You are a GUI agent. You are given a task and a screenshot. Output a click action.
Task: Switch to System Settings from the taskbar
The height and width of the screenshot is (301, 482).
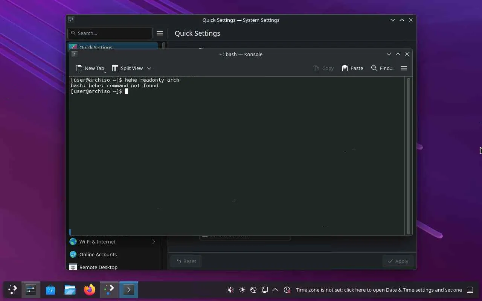(31, 290)
